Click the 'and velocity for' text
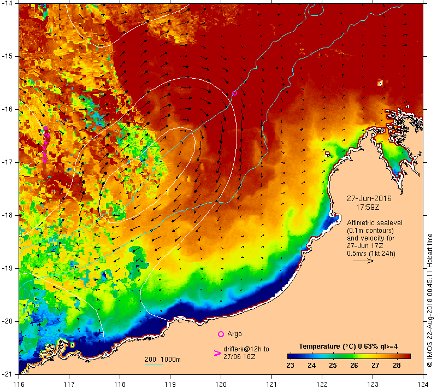 pyautogui.click(x=371, y=238)
